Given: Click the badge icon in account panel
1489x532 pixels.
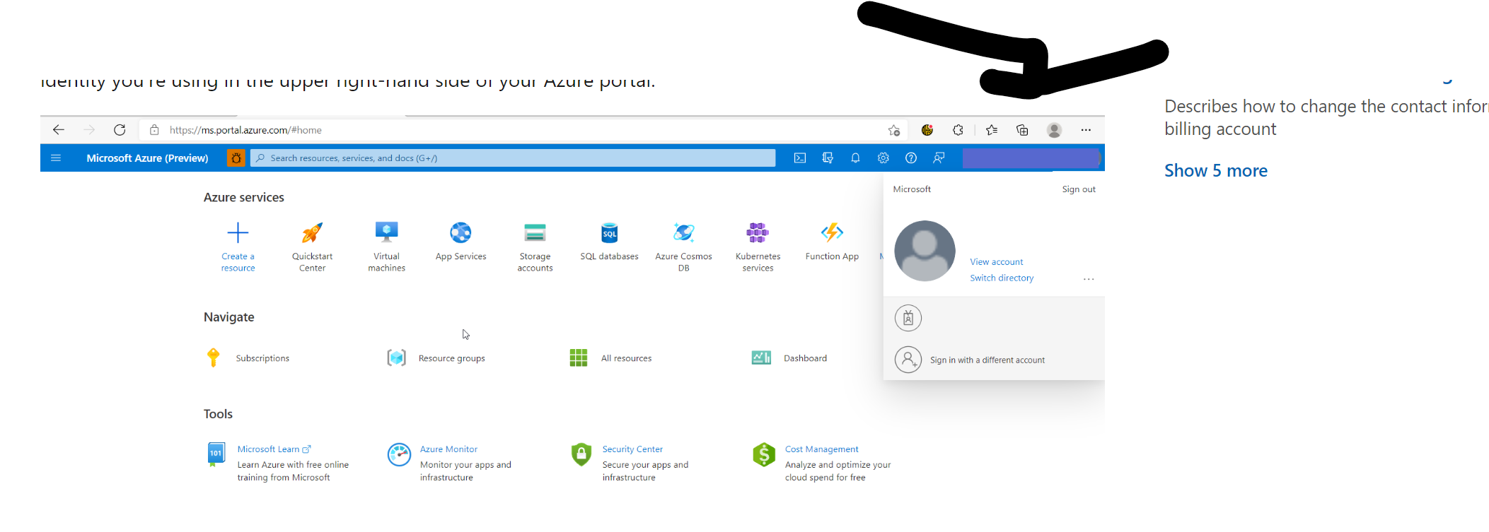Looking at the screenshot, I should point(908,318).
